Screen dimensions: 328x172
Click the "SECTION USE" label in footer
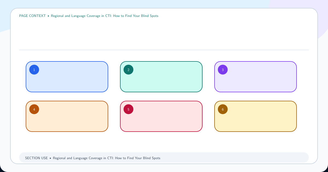[36, 158]
